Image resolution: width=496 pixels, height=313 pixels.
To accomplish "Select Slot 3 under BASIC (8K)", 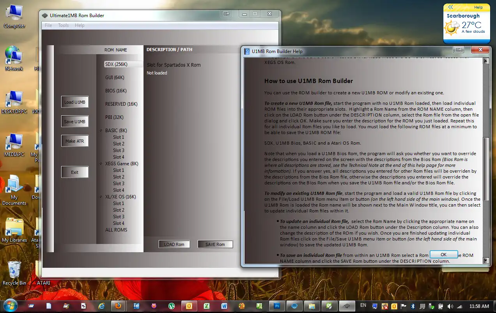I will [x=119, y=150].
